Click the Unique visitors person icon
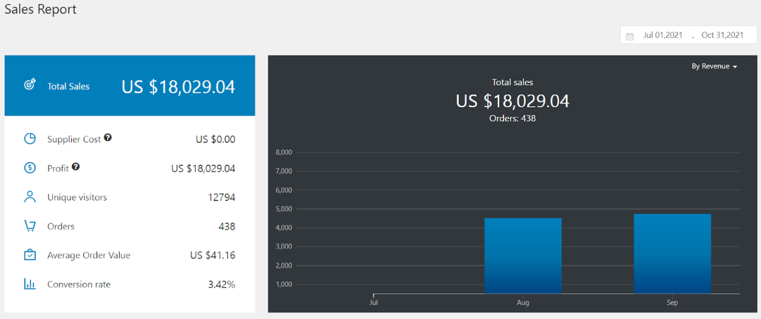The width and height of the screenshot is (761, 319). [x=30, y=197]
